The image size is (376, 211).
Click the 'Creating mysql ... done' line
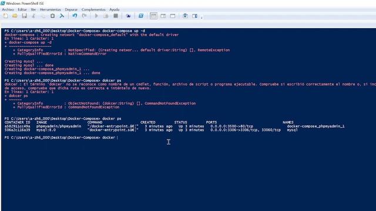[29, 65]
